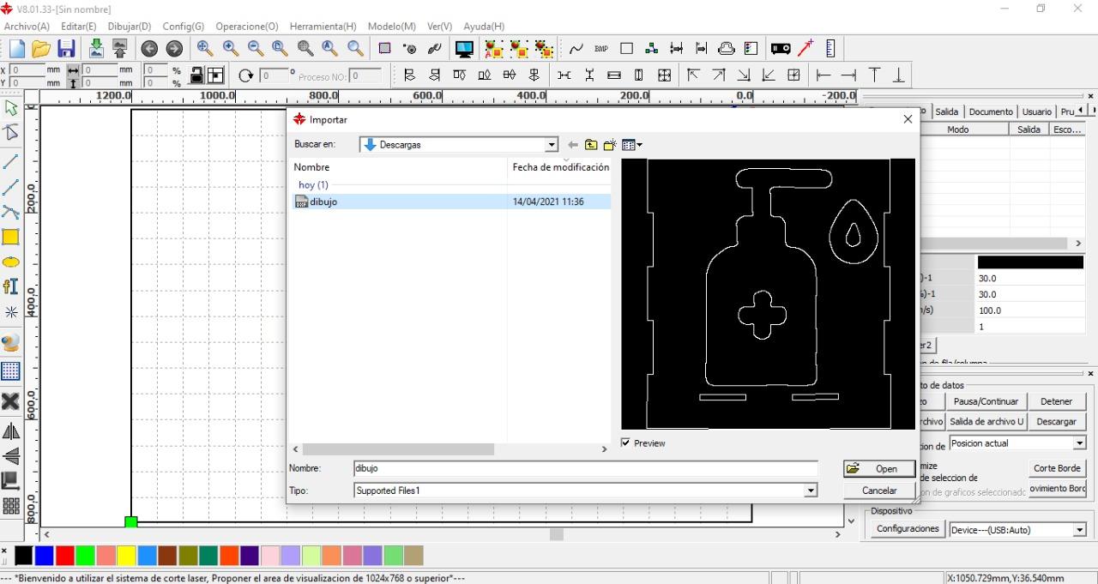
Task: Pick the red color swatch in palette
Action: coord(65,556)
